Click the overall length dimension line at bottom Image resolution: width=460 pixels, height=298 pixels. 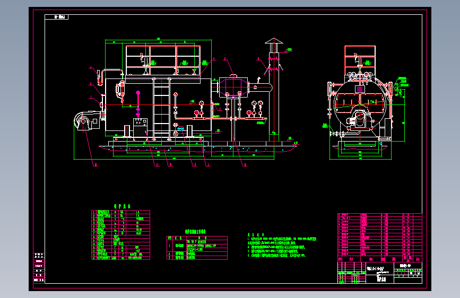[173, 159]
